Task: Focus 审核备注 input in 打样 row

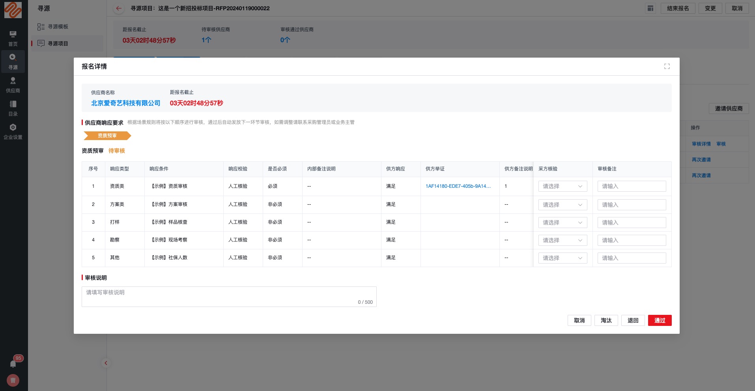Action: (x=632, y=223)
